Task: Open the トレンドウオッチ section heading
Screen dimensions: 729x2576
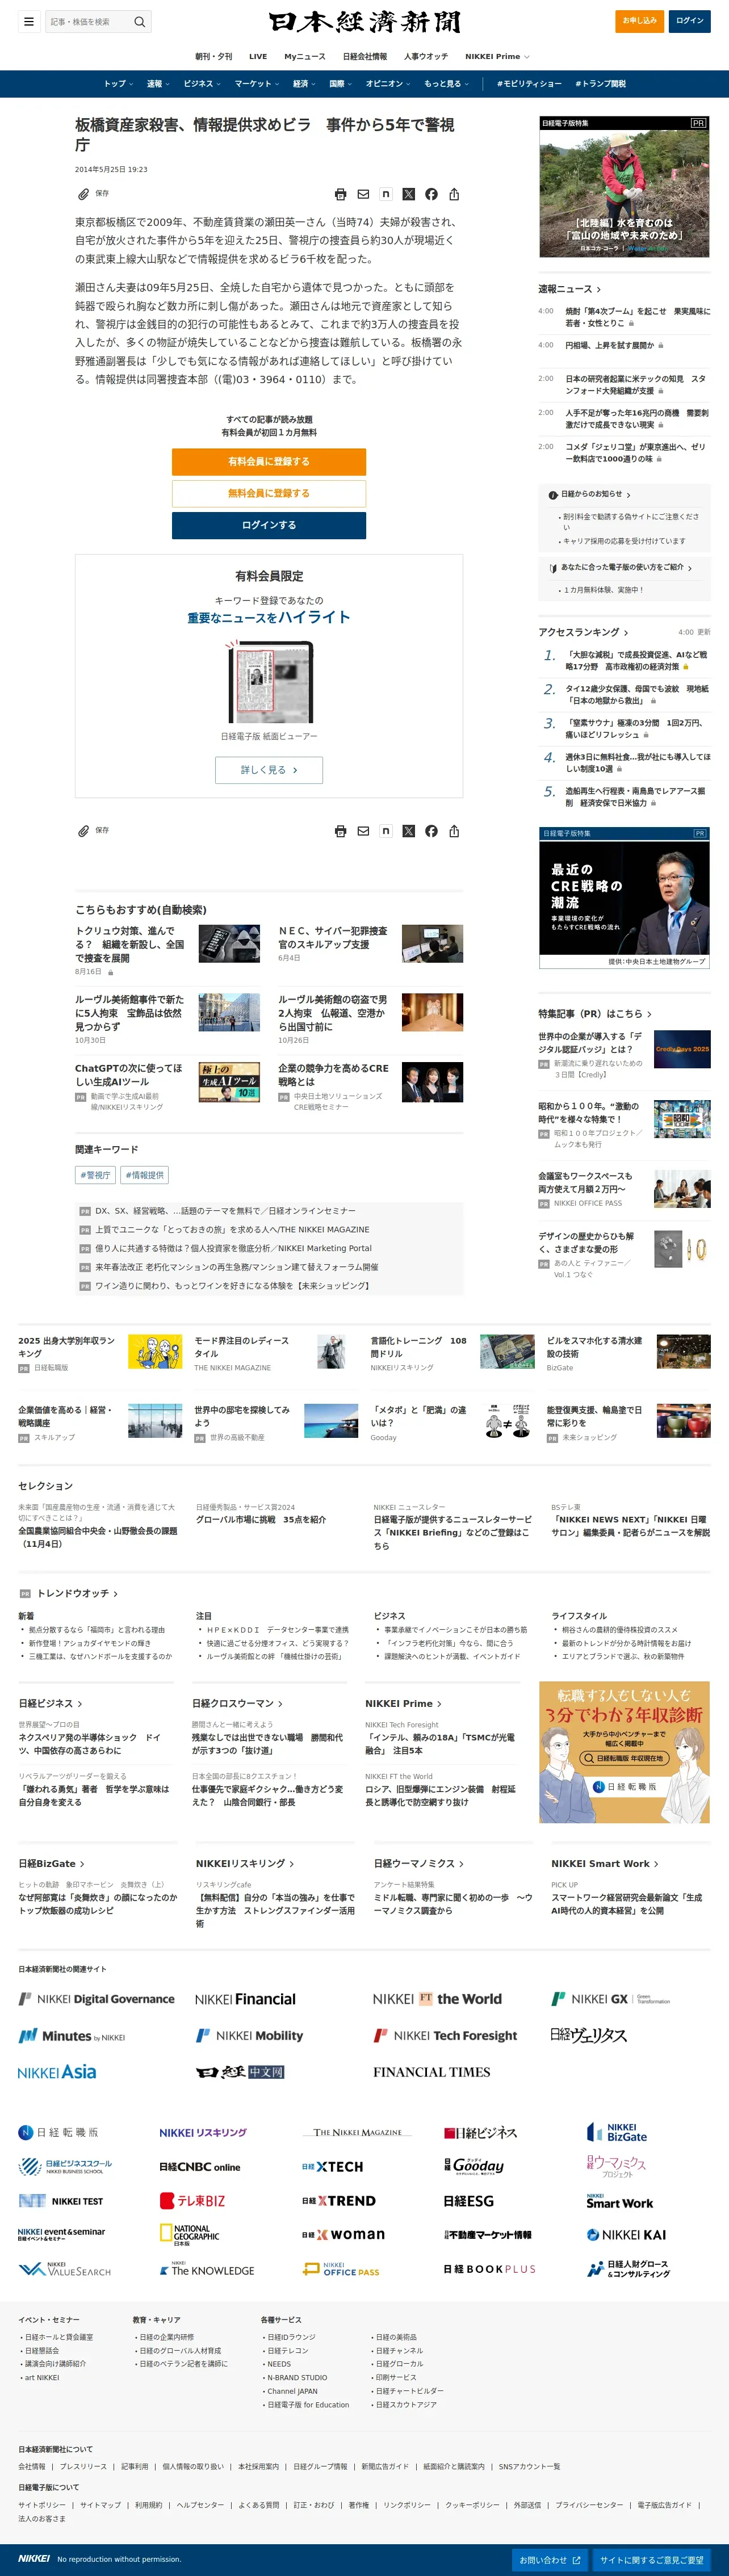Action: (77, 1593)
